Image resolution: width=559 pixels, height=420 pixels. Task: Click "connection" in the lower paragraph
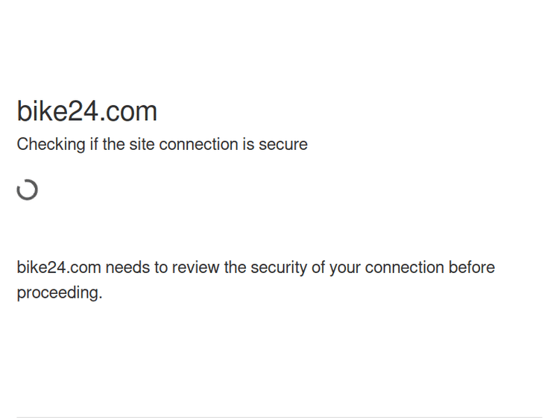[404, 268]
